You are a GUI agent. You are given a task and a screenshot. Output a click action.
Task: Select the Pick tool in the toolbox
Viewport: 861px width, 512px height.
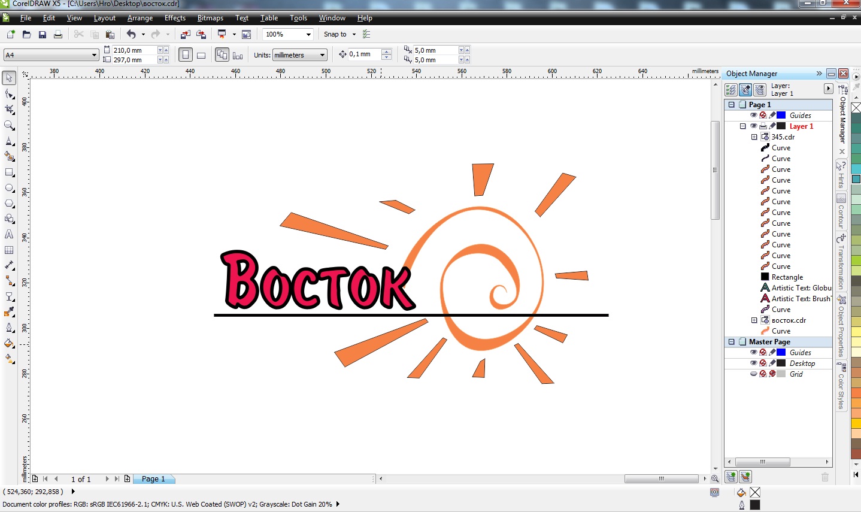pos(9,78)
